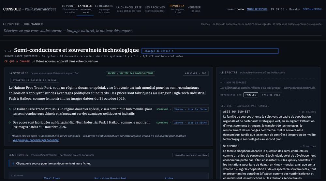Image resolution: width=326 pixels, height=181 pixels.
Task: Open Xinhua fiche for Hangxin park claim
Action: pyautogui.click(x=190, y=123)
